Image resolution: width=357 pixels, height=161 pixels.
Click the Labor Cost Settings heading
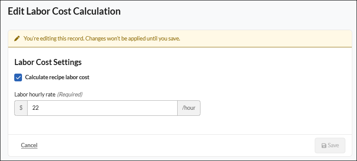coord(48,62)
